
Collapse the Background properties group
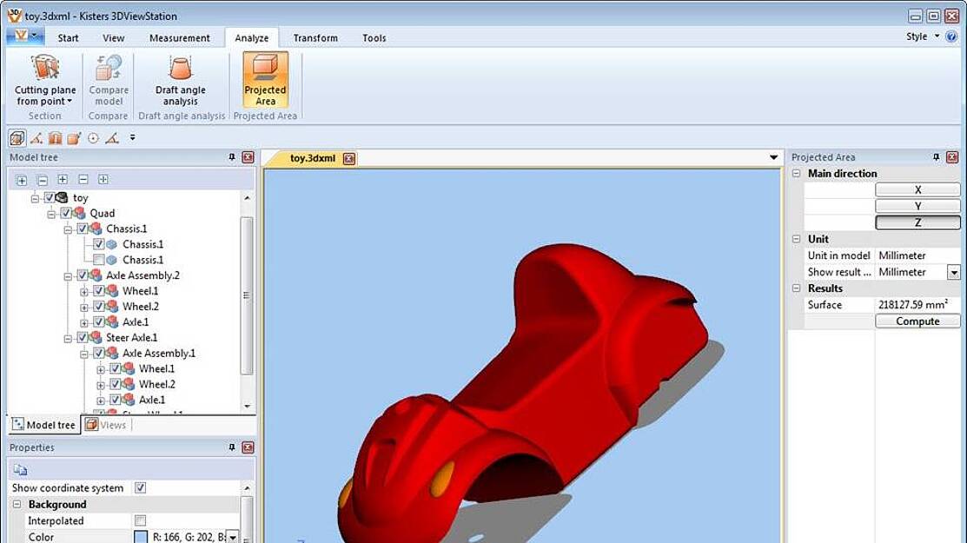pos(17,504)
